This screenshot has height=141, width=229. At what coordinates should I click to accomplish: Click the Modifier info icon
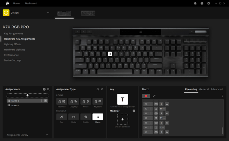(x=134, y=111)
